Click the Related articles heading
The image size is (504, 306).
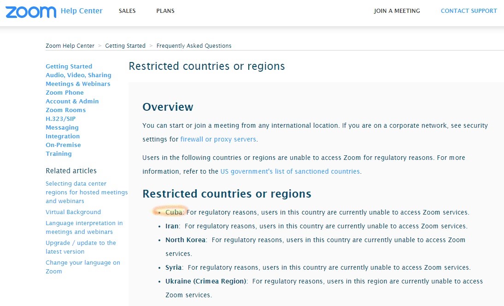click(x=71, y=171)
